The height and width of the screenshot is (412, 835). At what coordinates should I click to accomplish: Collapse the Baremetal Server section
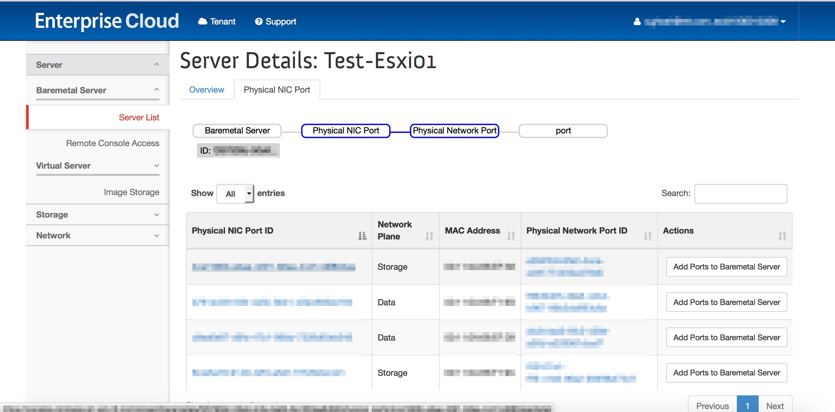point(157,90)
